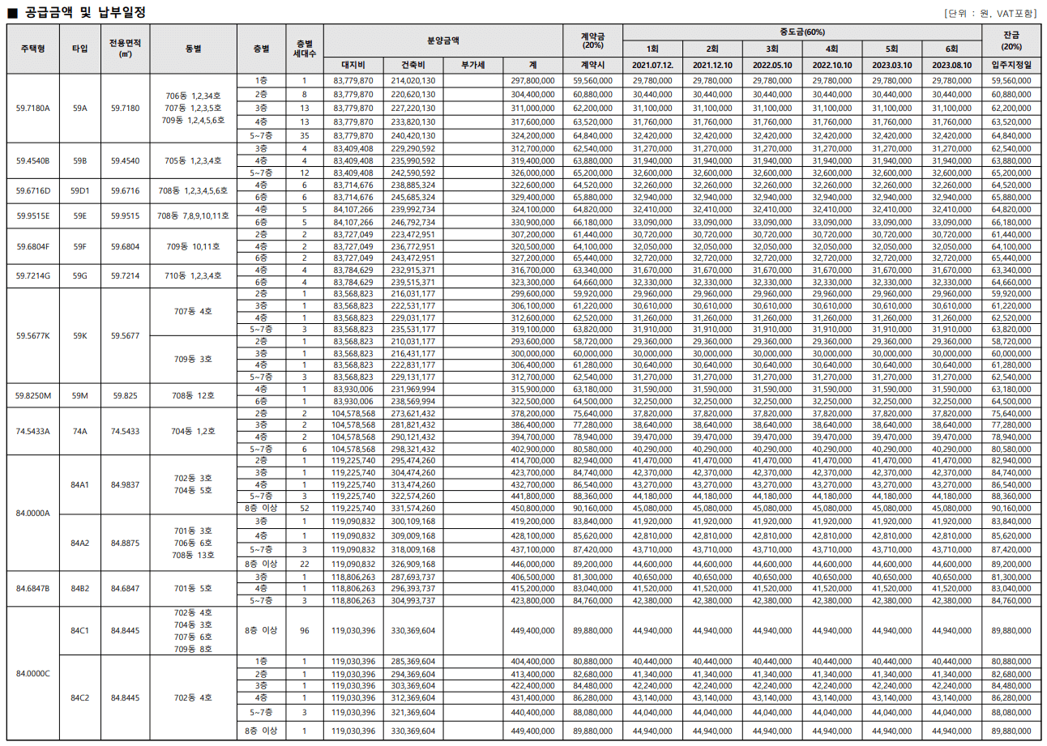The image size is (1047, 746).
Task: Select the '동별' column header
Action: (193, 49)
